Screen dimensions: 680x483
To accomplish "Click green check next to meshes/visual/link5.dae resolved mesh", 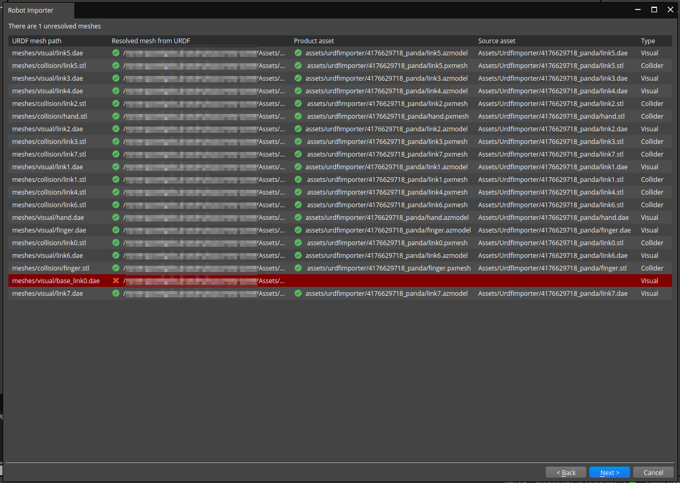I will pos(116,53).
